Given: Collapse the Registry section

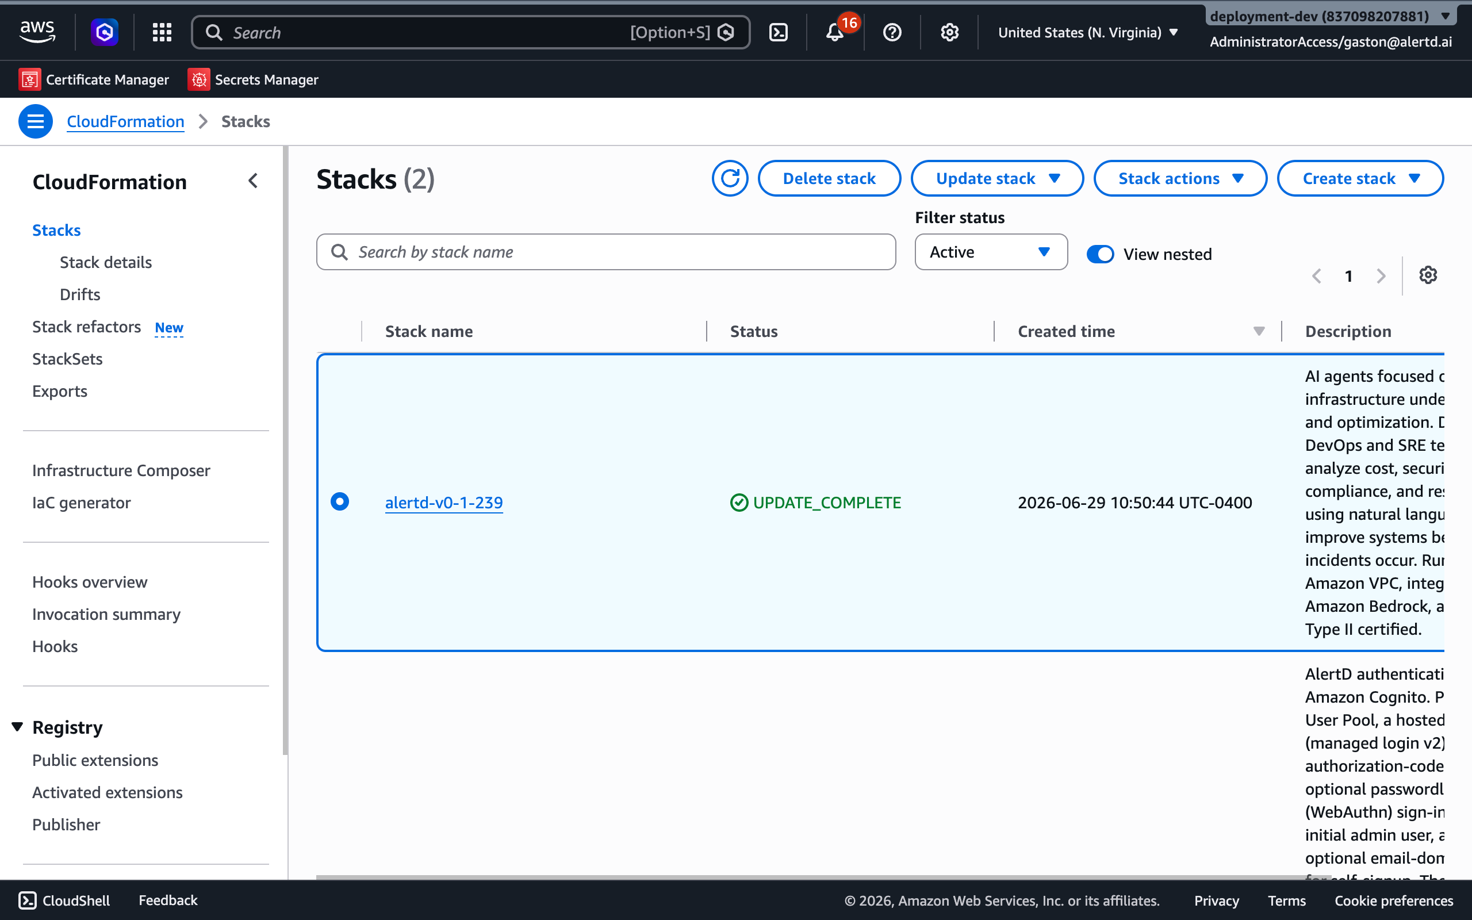Looking at the screenshot, I should [x=18, y=726].
